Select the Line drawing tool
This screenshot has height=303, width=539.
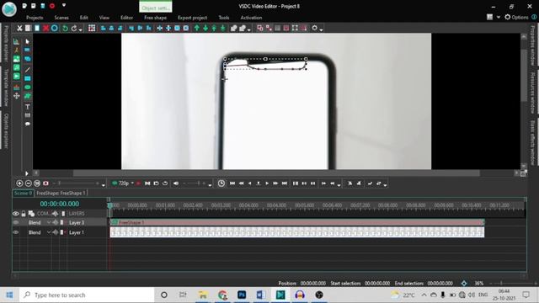click(28, 70)
